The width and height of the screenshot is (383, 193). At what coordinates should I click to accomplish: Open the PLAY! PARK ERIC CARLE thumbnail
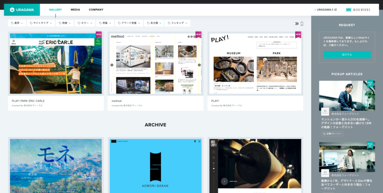click(56, 64)
